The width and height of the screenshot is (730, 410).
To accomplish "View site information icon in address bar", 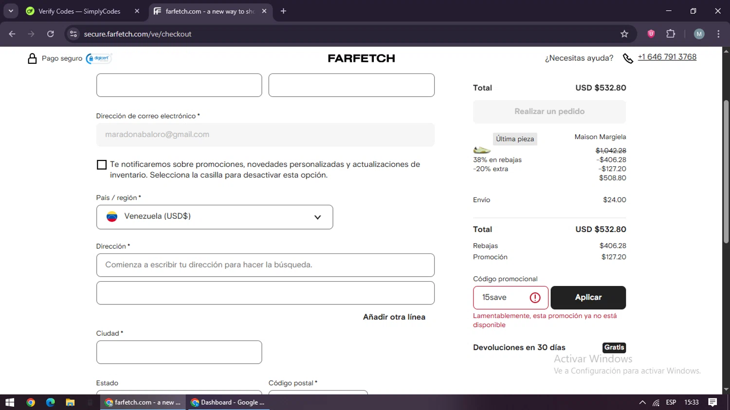I will coord(73,34).
